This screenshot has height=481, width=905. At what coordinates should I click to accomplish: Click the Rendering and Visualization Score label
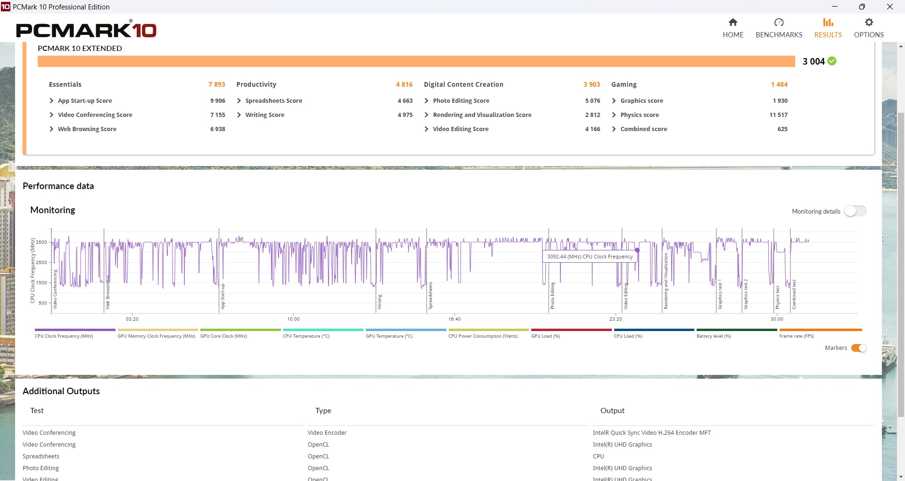(x=482, y=115)
